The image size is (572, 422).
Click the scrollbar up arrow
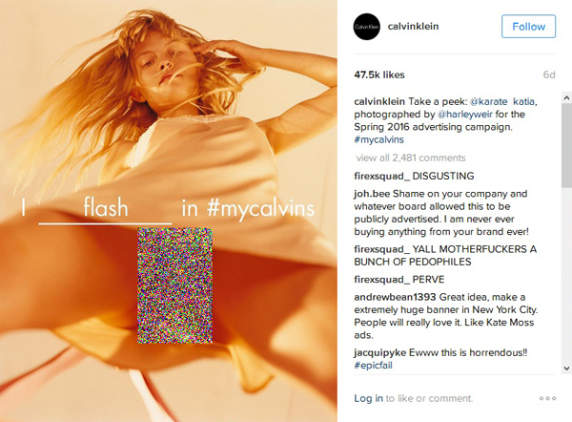click(566, 97)
